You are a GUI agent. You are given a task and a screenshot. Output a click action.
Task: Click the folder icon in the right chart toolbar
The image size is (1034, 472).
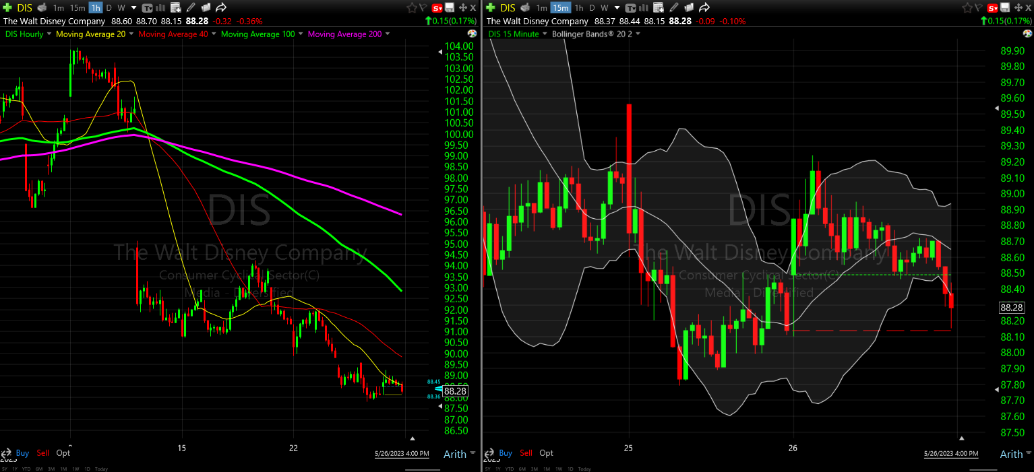(689, 8)
